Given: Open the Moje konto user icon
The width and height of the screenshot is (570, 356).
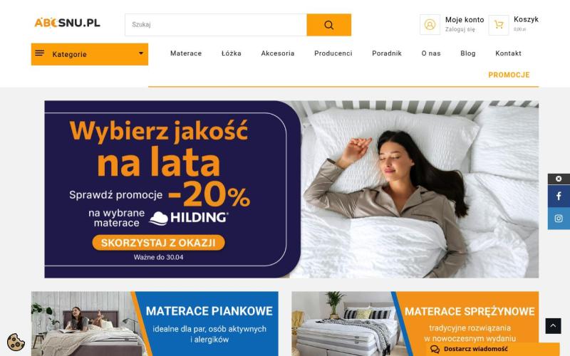Looking at the screenshot, I should tap(430, 25).
